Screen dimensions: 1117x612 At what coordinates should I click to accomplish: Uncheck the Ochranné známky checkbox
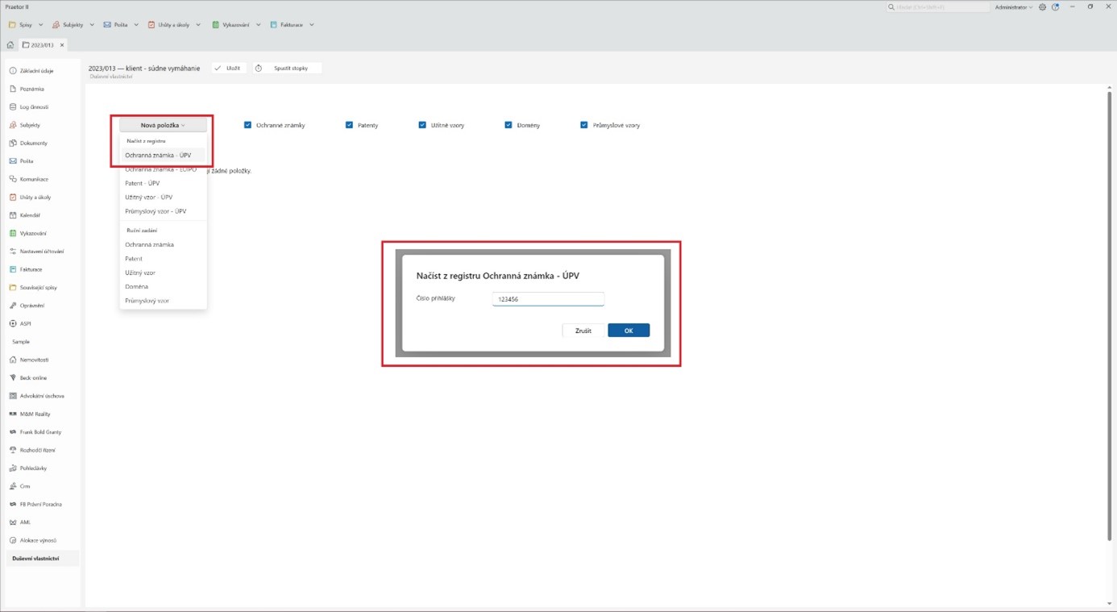point(248,125)
